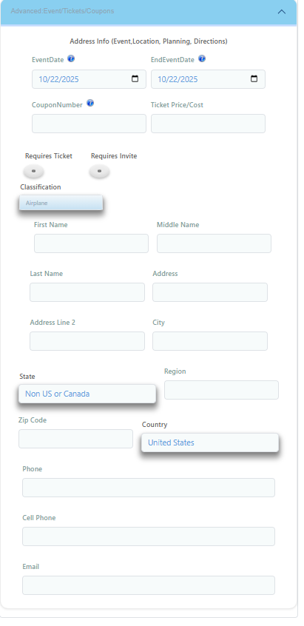Select the Cell Phone text box
The width and height of the screenshot is (304, 626).
(149, 536)
